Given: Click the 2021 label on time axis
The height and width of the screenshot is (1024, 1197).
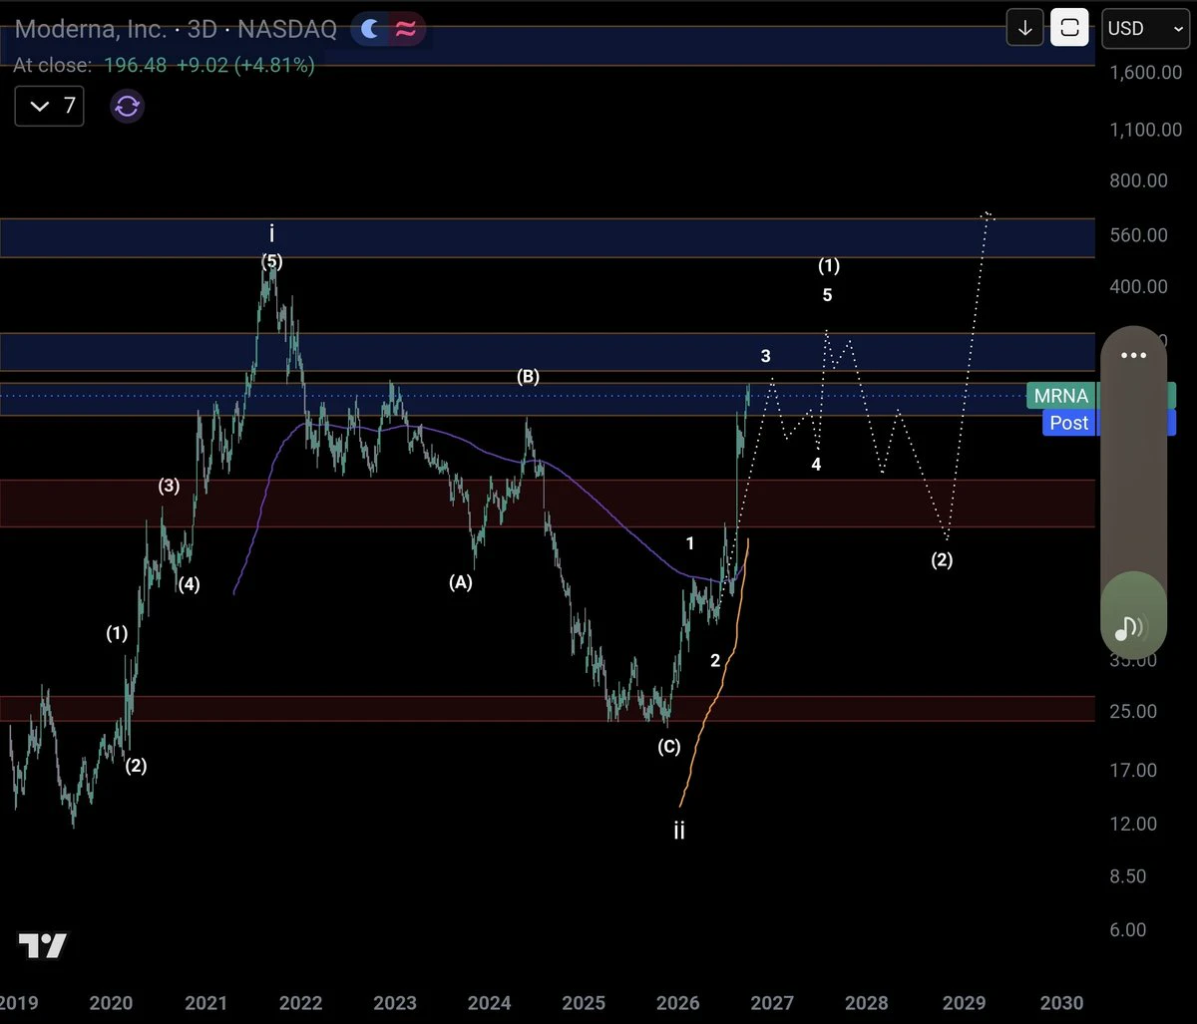Looking at the screenshot, I should 204,1002.
